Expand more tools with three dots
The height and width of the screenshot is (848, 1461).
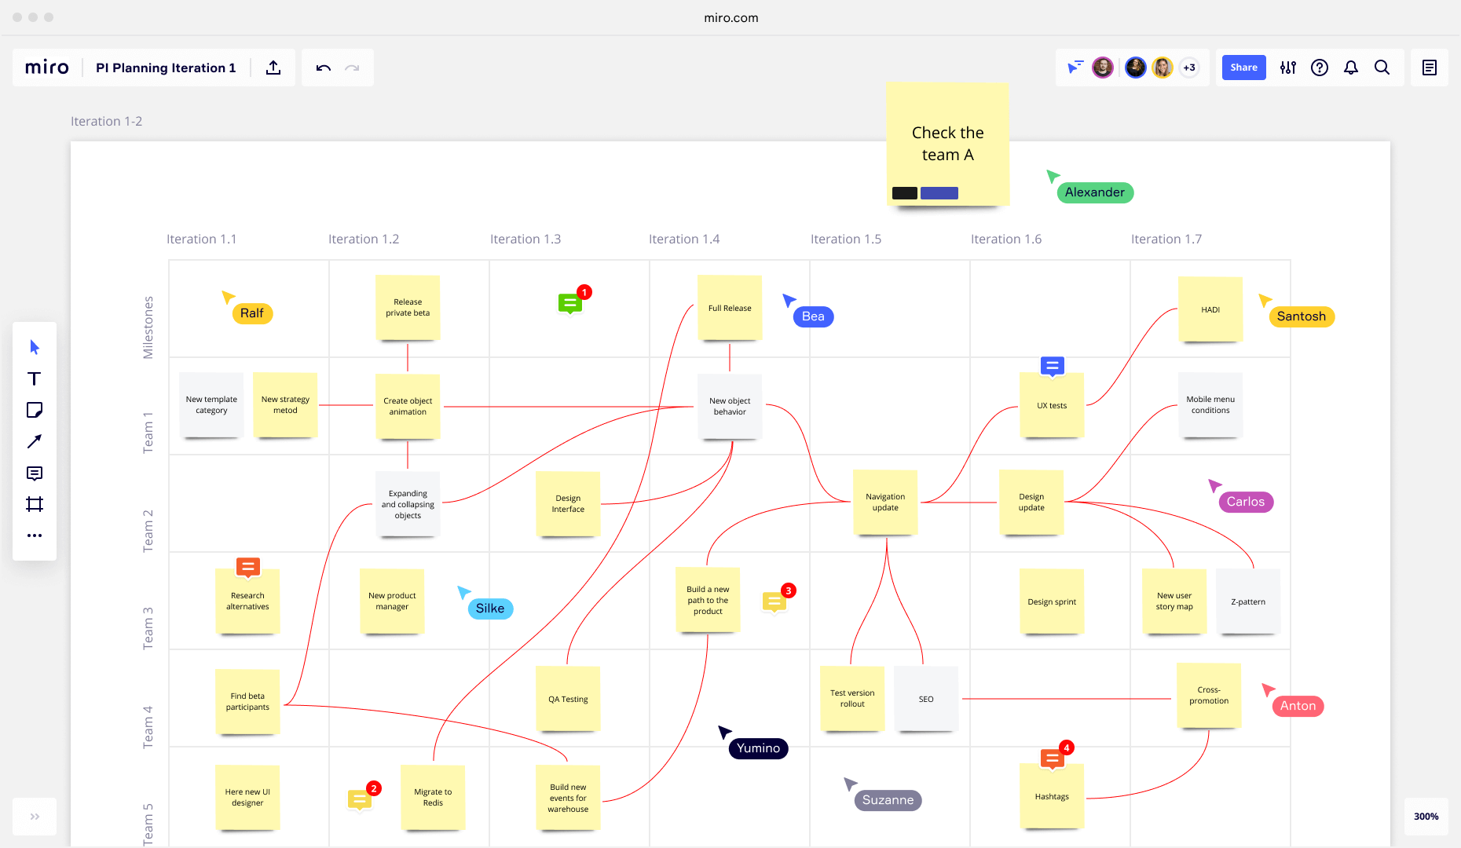coord(35,535)
